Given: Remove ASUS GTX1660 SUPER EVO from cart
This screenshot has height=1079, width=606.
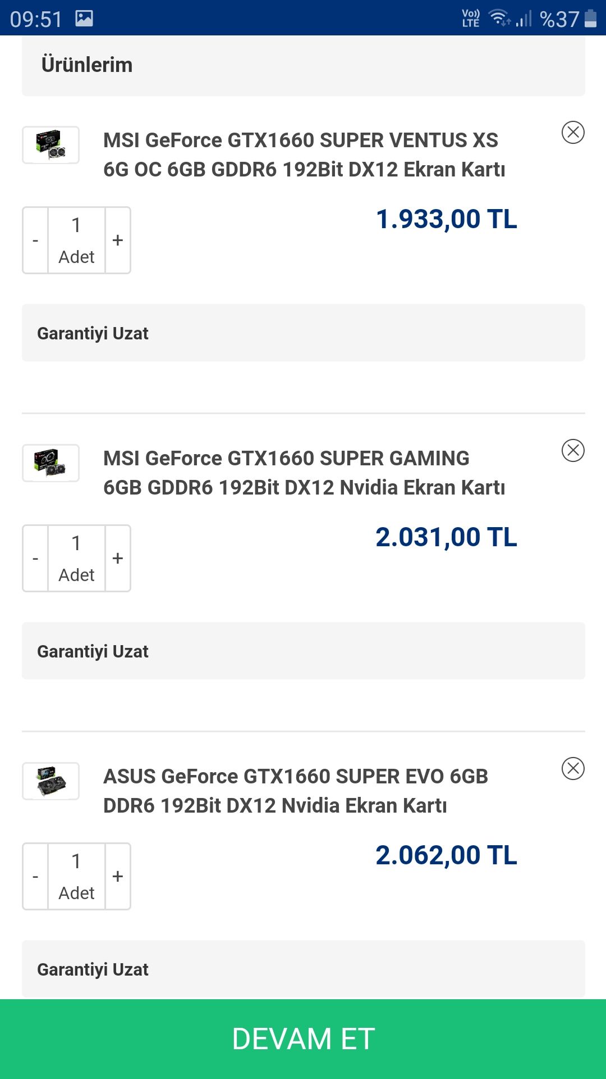Looking at the screenshot, I should pyautogui.click(x=573, y=769).
